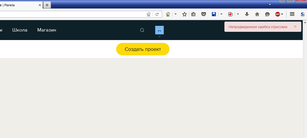Open the Школа section
Image resolution: width=307 pixels, height=138 pixels.
pyautogui.click(x=20, y=30)
